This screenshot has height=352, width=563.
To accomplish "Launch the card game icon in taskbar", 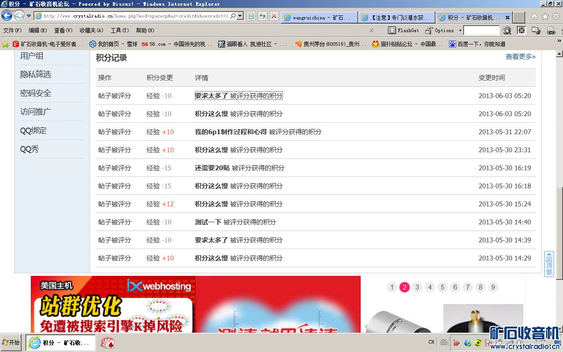I will coord(107,343).
